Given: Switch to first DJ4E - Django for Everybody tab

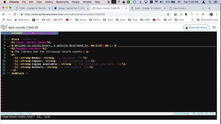Looking at the screenshot, I should 33,8.
